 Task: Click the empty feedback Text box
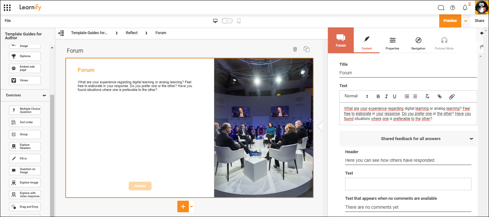coord(408,184)
